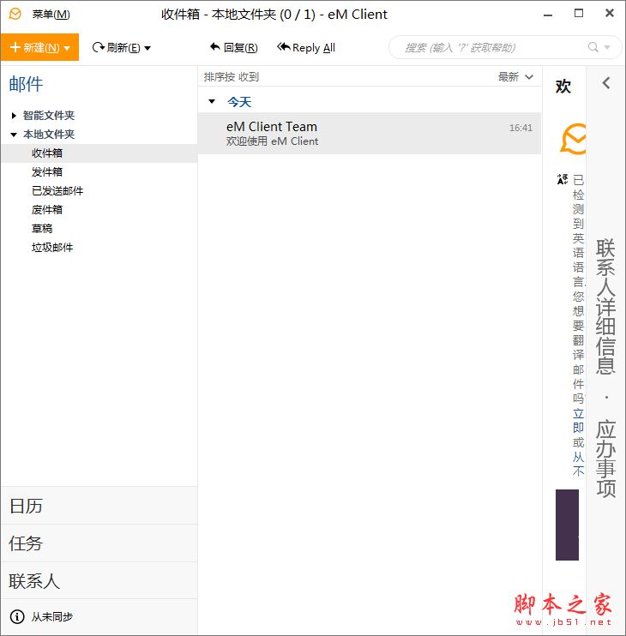Viewport: 626px width, 636px height.
Task: Open the 新建 dropdown arrow
Action: (x=67, y=48)
